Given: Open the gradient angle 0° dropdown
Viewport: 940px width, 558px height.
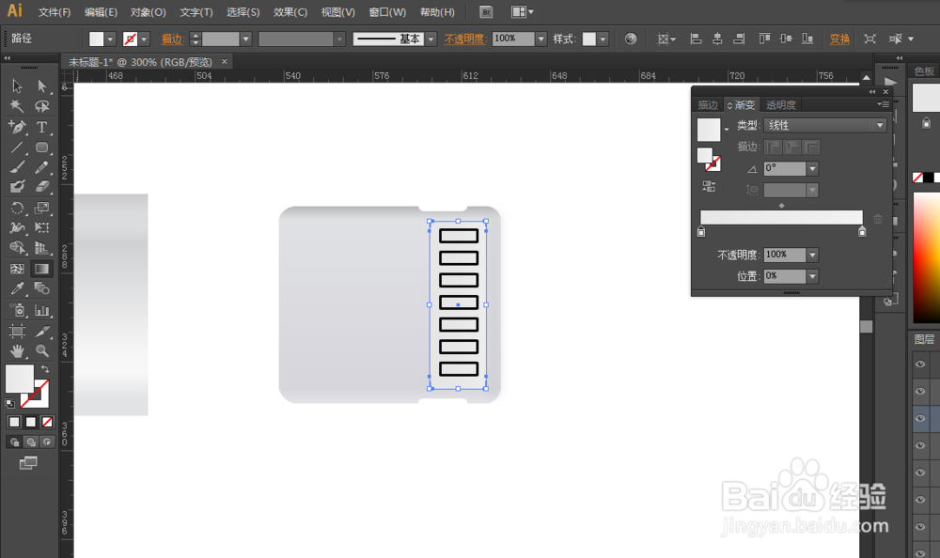Looking at the screenshot, I should (x=812, y=169).
